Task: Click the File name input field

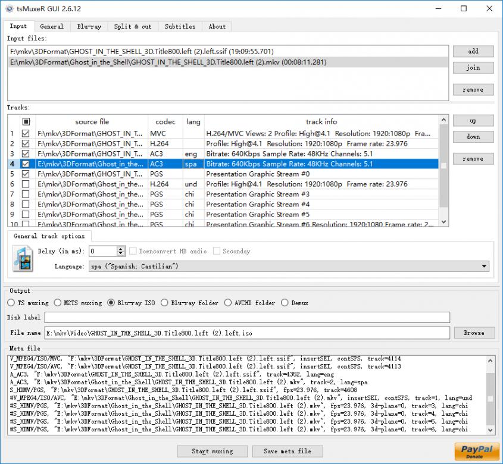Action: [247, 333]
